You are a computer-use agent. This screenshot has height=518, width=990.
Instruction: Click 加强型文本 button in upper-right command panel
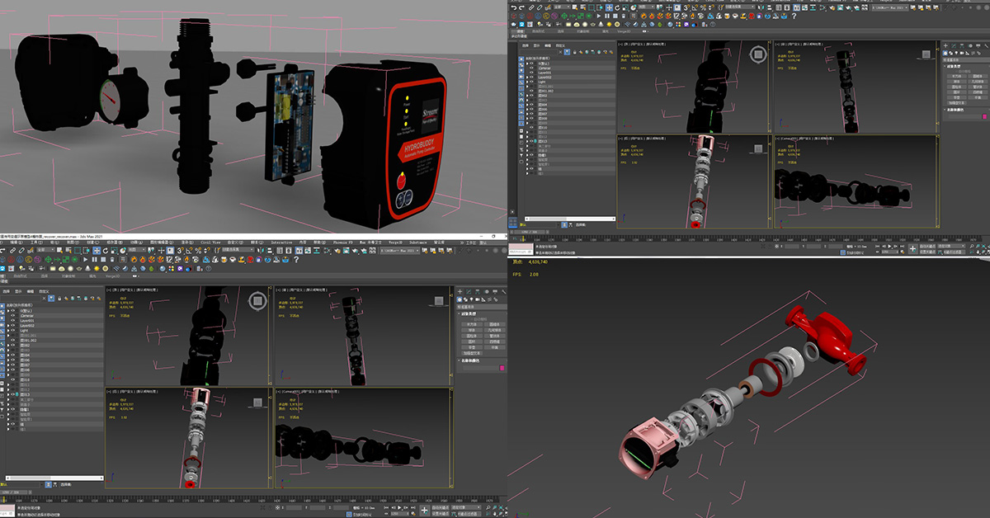(957, 103)
